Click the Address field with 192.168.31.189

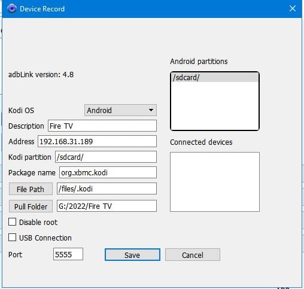(x=97, y=141)
